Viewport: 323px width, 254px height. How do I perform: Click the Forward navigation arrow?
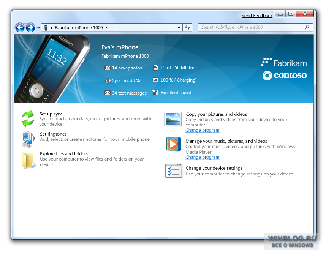tap(30, 28)
